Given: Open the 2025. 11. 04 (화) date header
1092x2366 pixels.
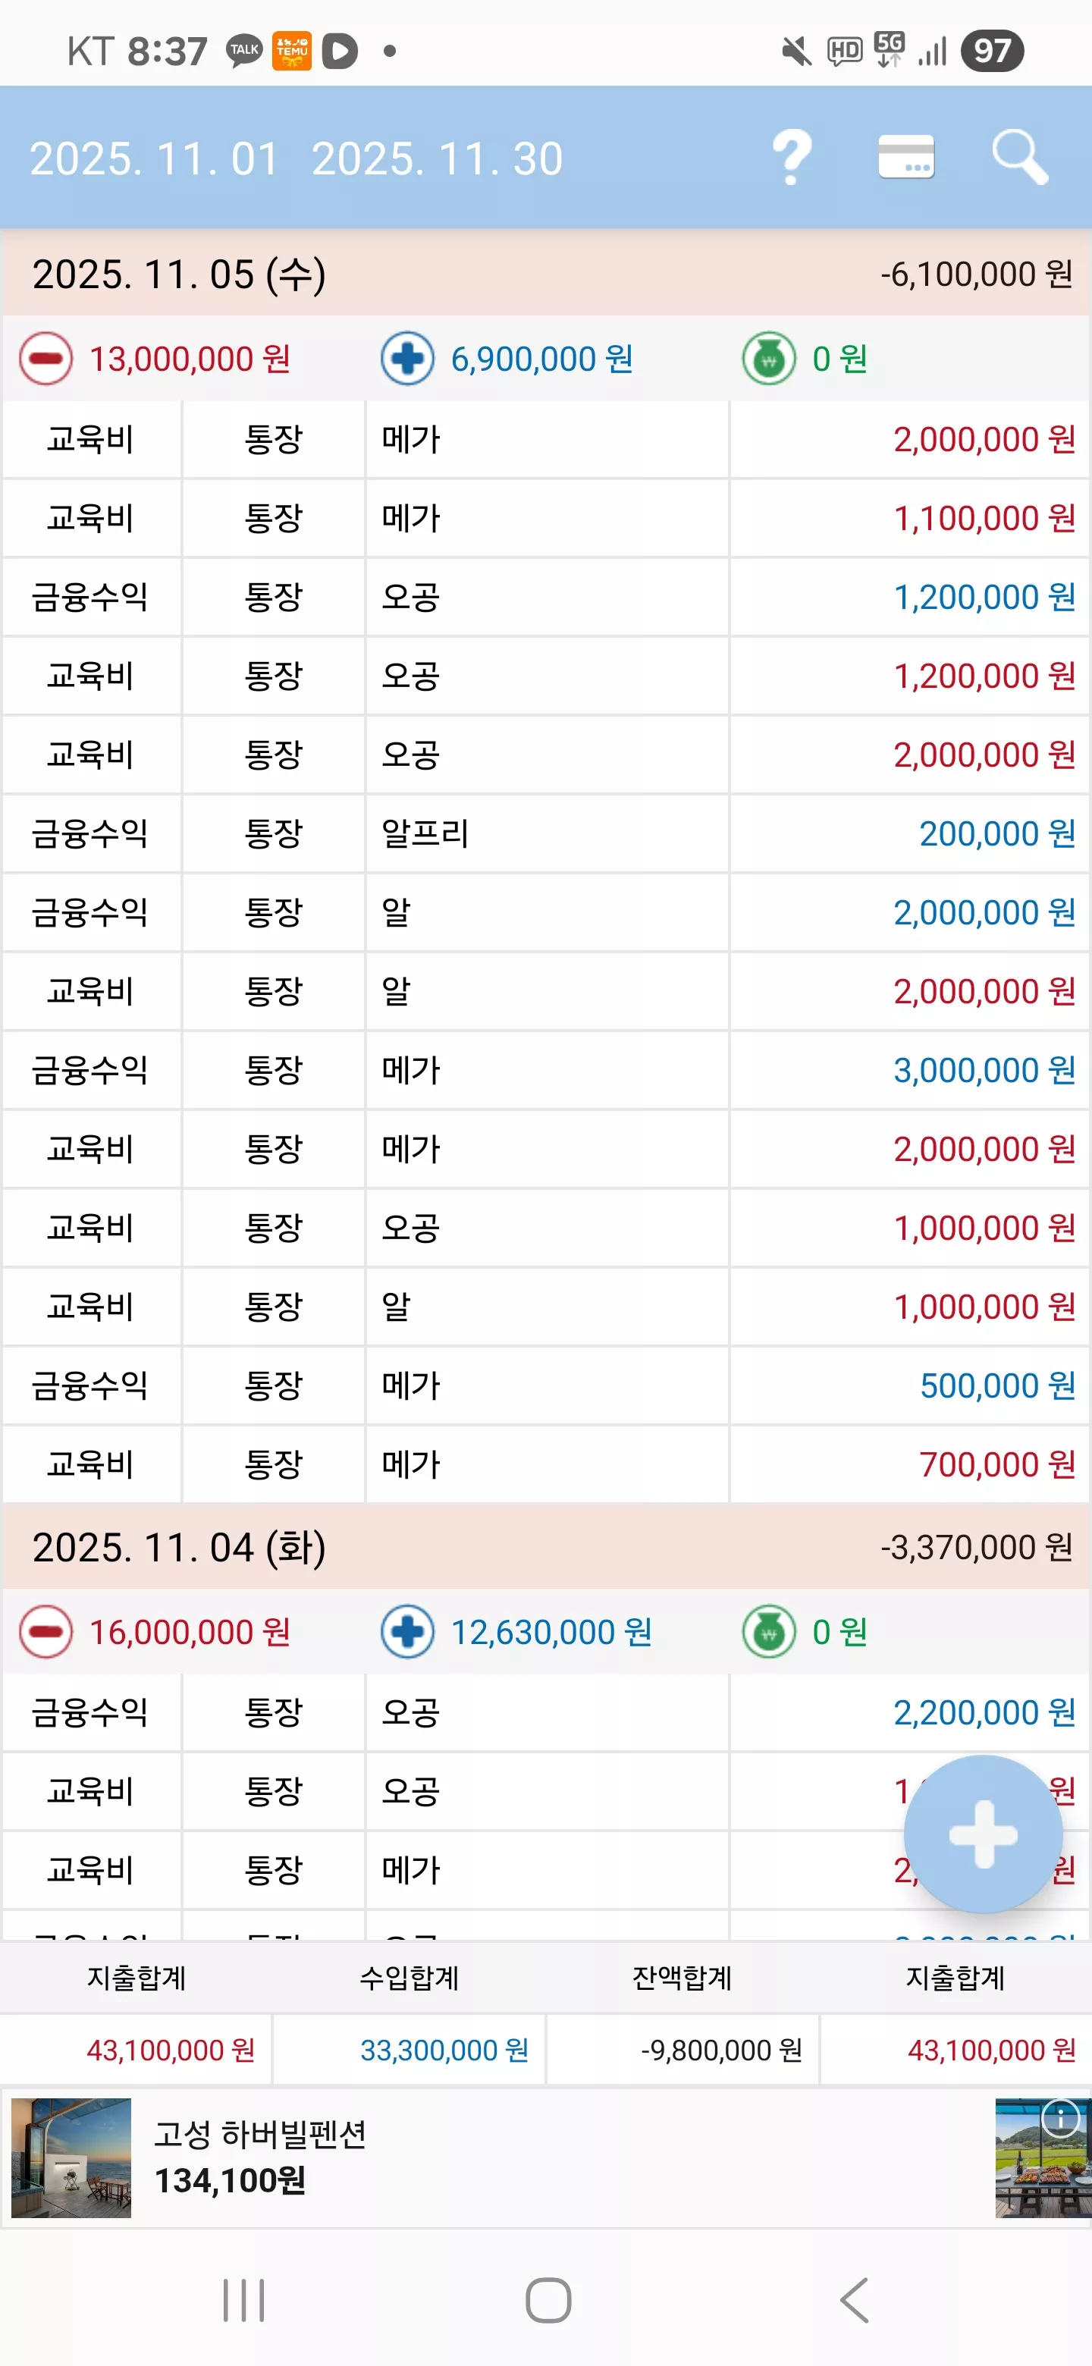Looking at the screenshot, I should pos(547,1547).
